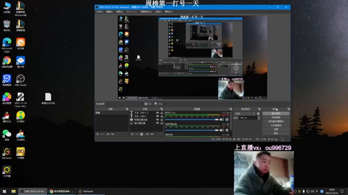Open settings gear of second mixer channel

(x=227, y=130)
